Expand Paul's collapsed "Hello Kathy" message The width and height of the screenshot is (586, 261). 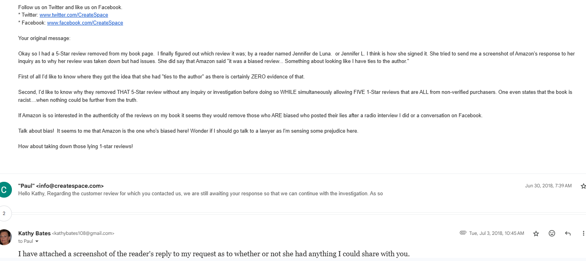(x=200, y=194)
